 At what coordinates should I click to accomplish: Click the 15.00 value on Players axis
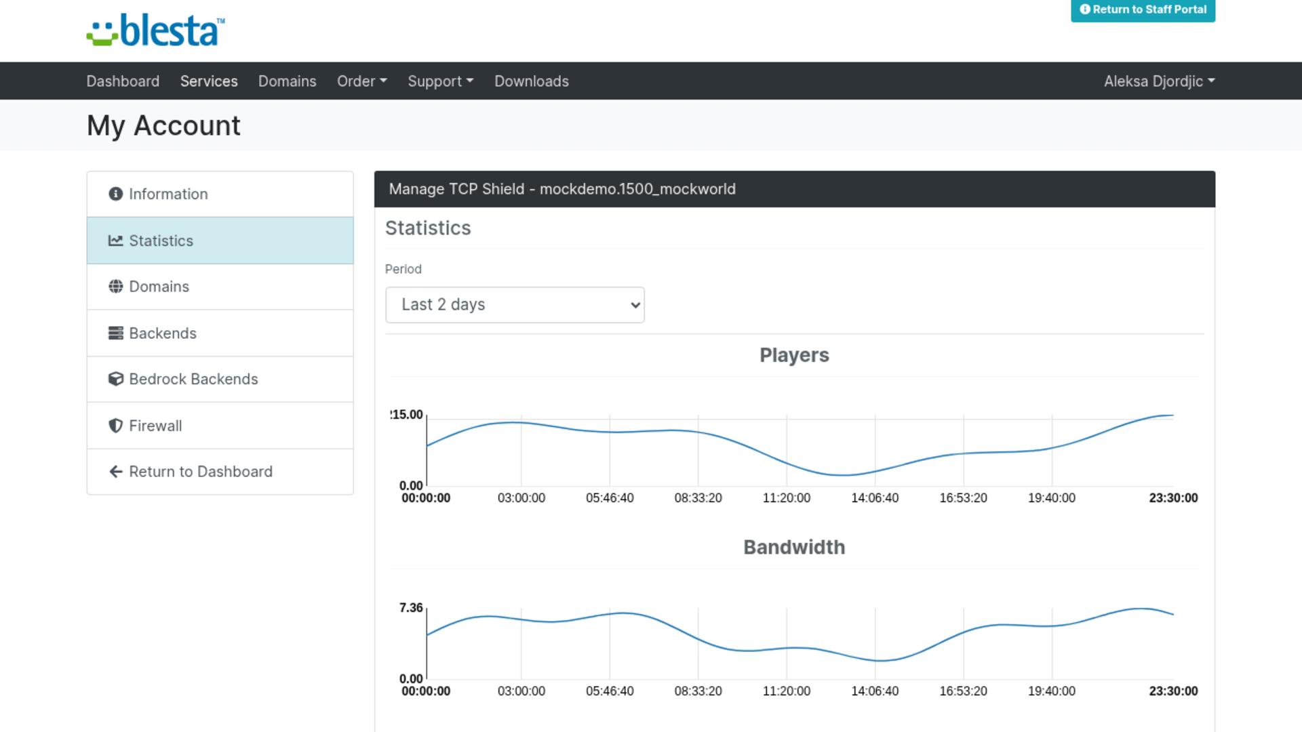pyautogui.click(x=407, y=415)
